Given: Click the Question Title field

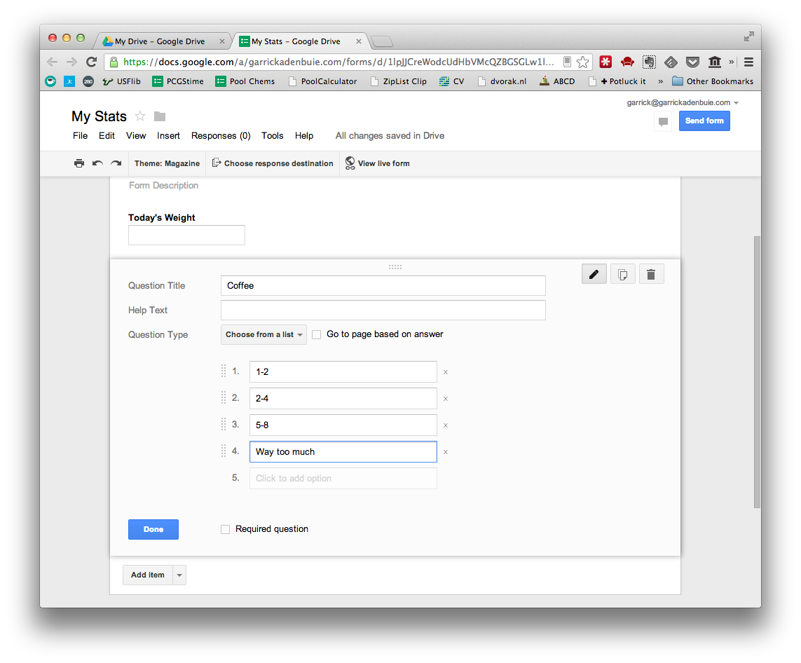Looking at the screenshot, I should tap(383, 285).
